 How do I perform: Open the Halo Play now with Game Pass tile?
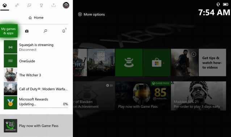pyautogui.click(x=143, y=96)
